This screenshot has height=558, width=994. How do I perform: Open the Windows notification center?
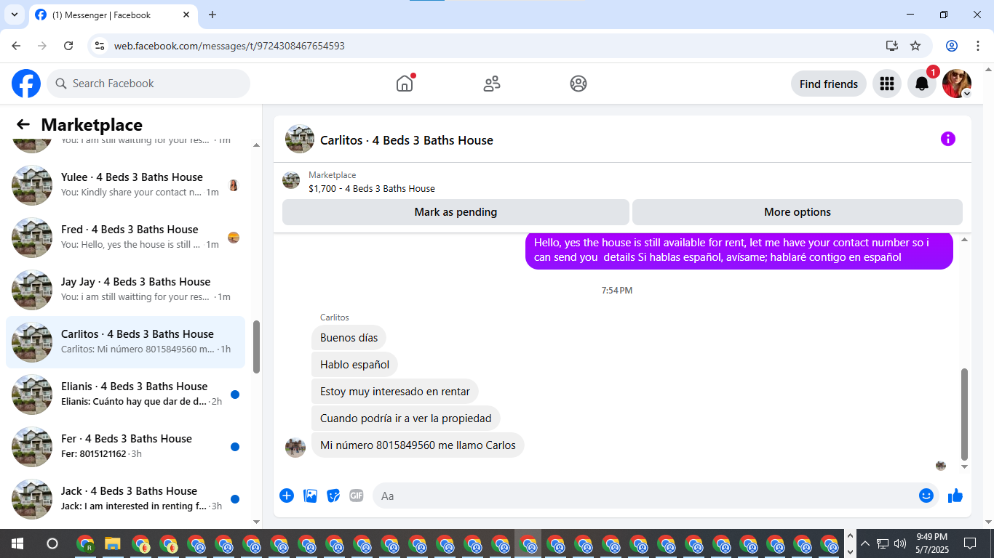click(970, 543)
